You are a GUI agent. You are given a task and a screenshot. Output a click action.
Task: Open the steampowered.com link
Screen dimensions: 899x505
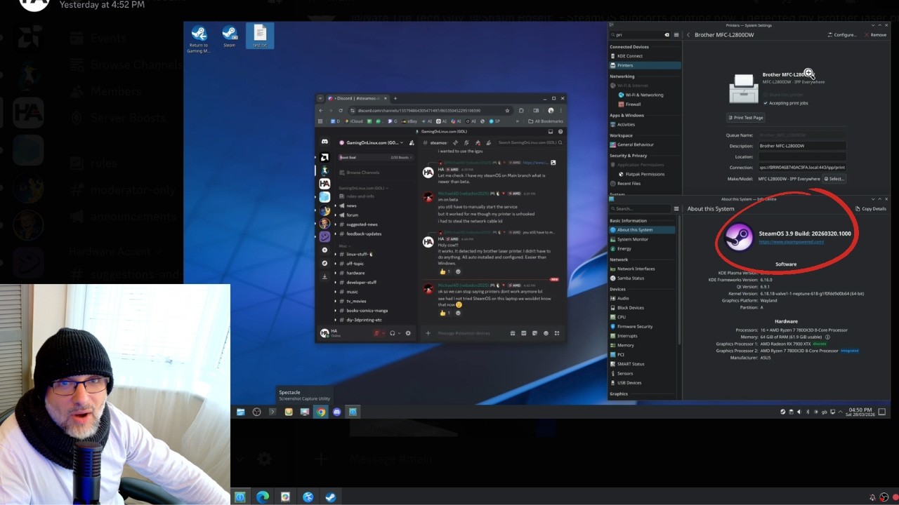(x=792, y=242)
